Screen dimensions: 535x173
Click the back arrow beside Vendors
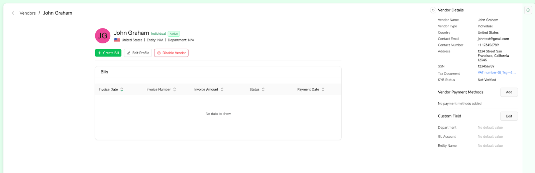pyautogui.click(x=13, y=13)
